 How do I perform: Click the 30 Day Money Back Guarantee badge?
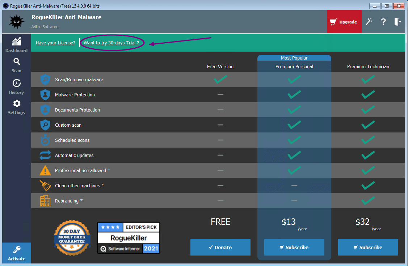tap(72, 238)
